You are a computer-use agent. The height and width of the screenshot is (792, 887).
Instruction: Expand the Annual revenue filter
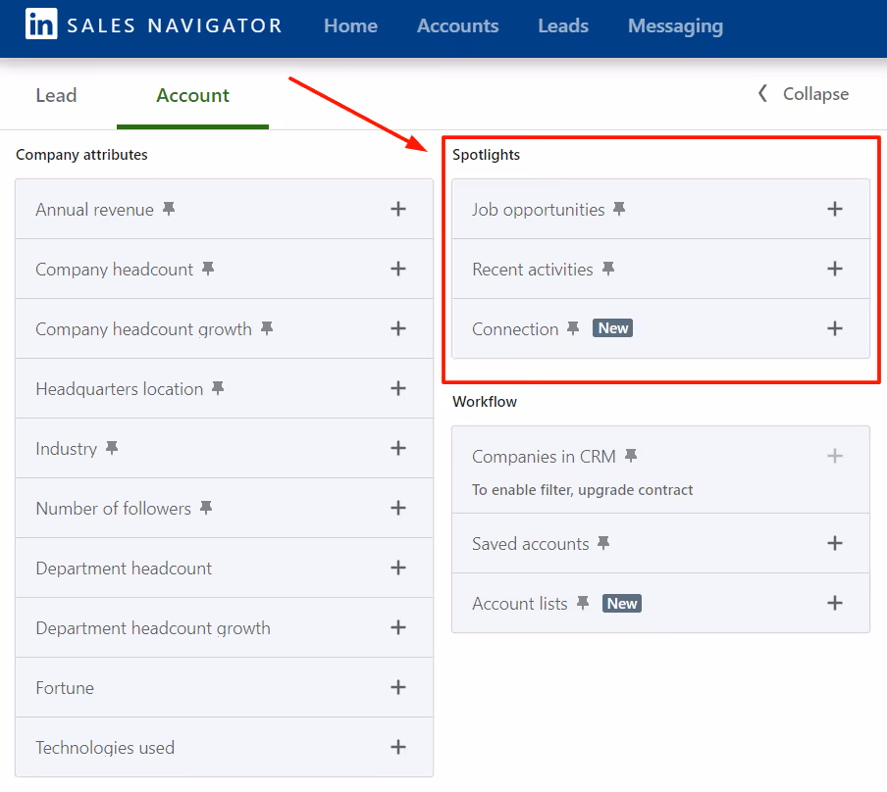[x=398, y=208]
